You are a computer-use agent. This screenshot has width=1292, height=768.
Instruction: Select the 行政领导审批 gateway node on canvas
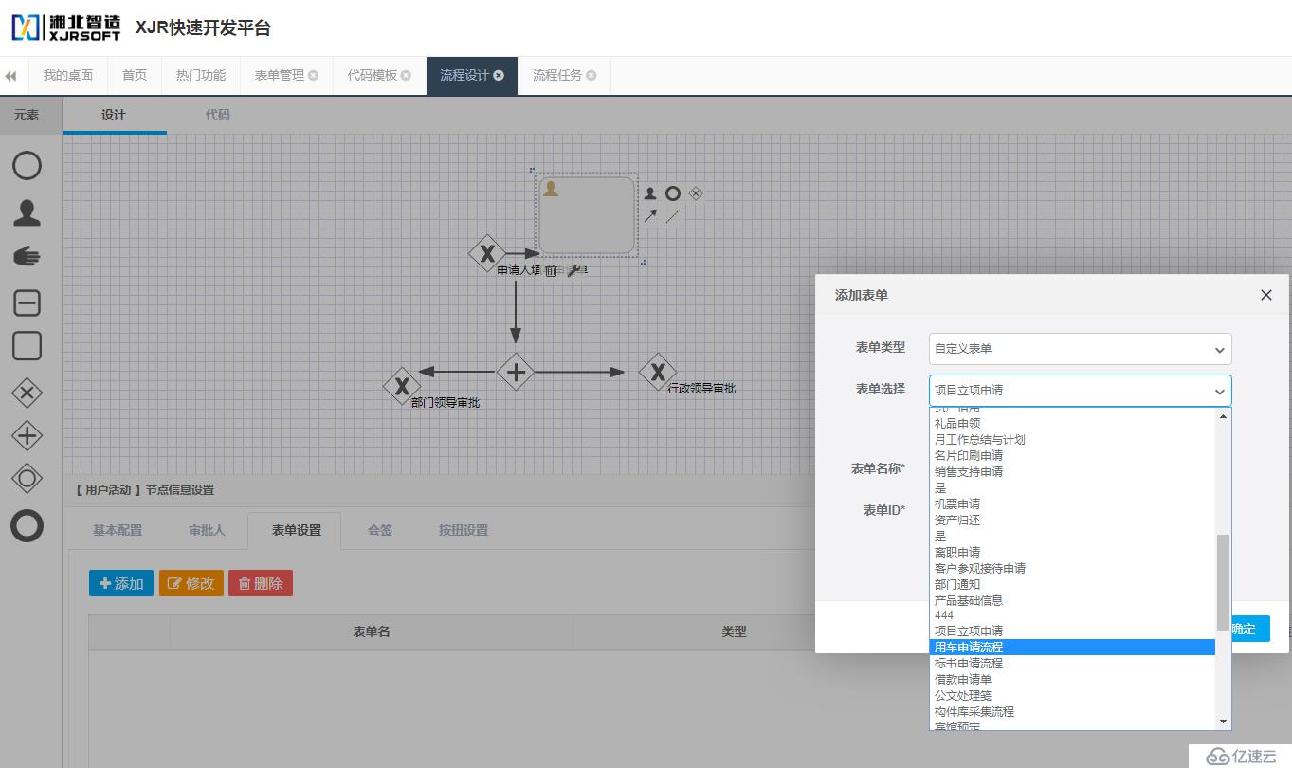point(658,372)
